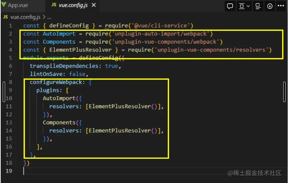Click the 'unplugin-auto-import/webpack' string
The height and width of the screenshot is (183, 288).
(161, 34)
